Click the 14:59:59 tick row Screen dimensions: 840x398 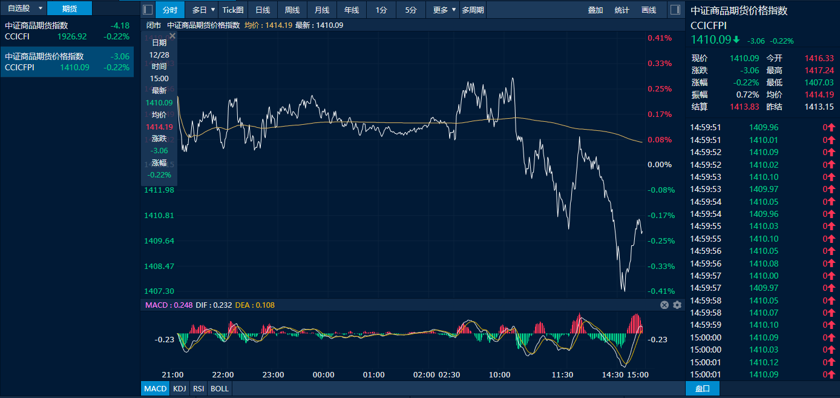coord(763,325)
